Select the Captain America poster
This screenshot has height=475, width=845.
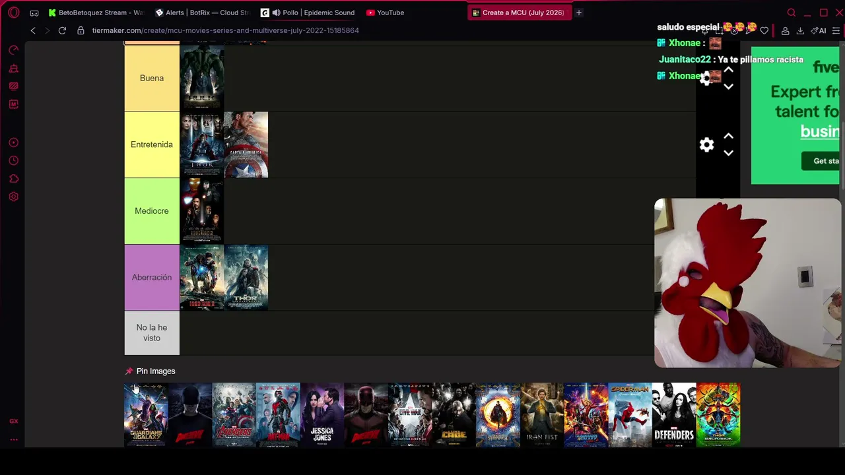tap(246, 144)
